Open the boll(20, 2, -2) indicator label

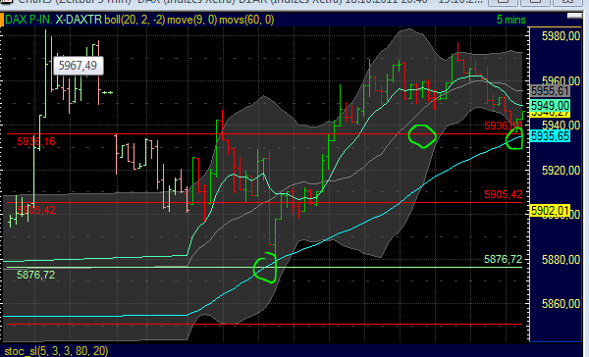coord(134,20)
